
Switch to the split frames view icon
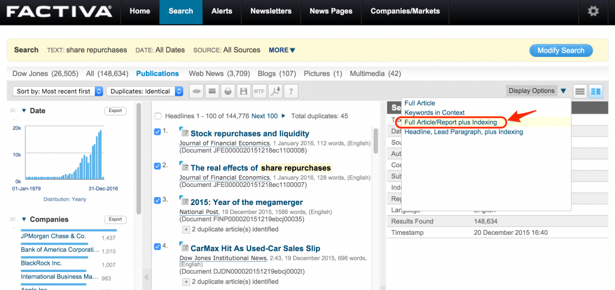(x=595, y=92)
